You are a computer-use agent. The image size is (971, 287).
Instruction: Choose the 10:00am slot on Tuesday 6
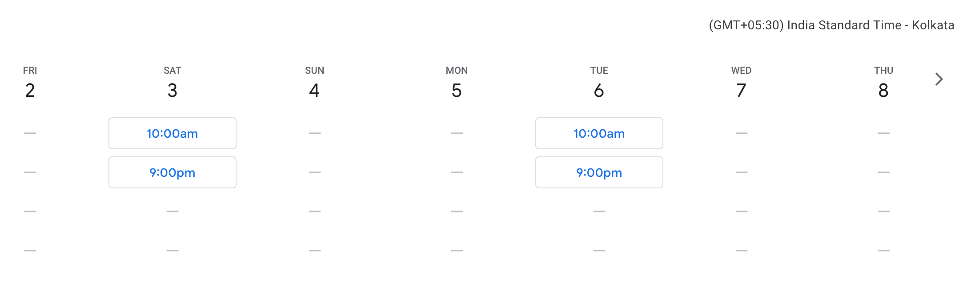click(599, 133)
